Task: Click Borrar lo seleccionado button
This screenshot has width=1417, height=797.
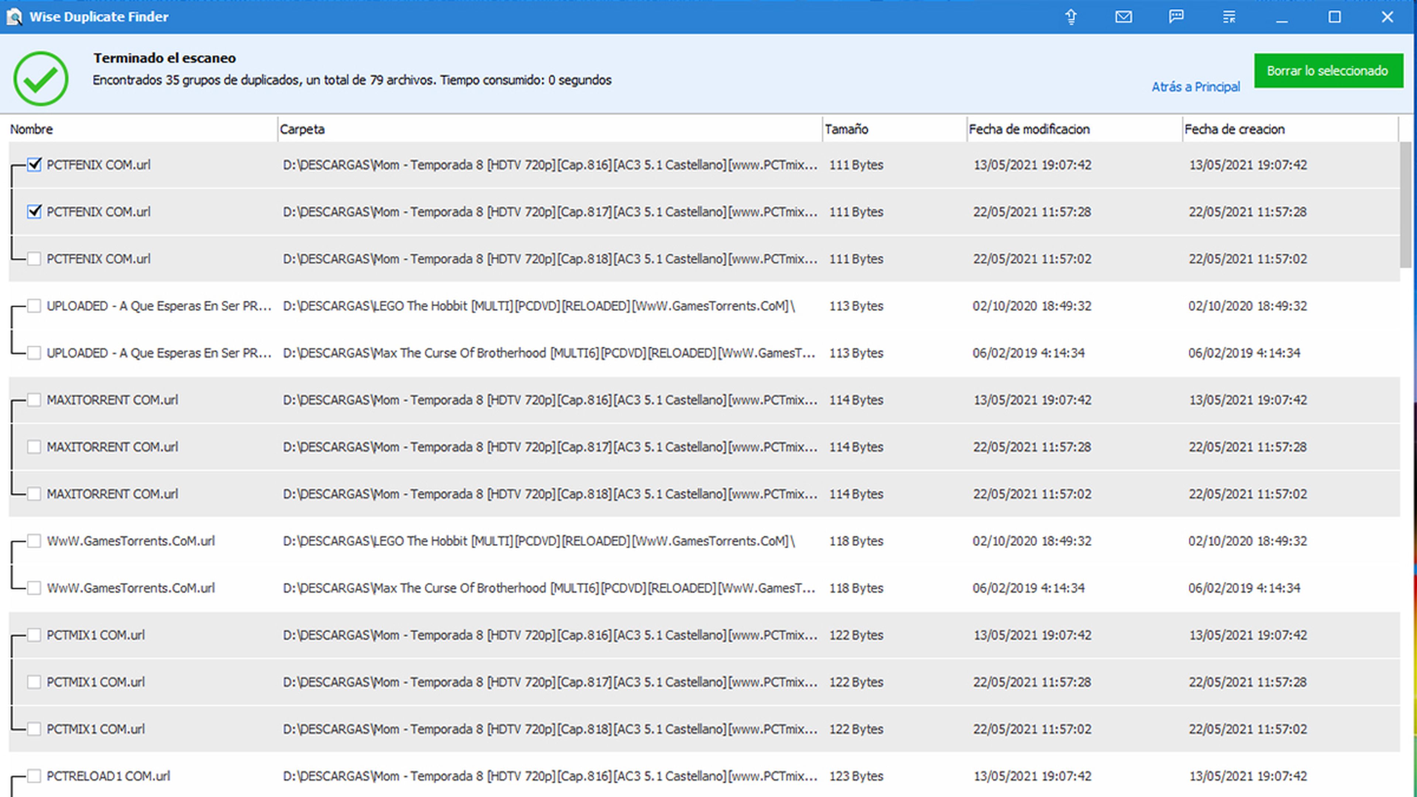Action: pos(1328,70)
